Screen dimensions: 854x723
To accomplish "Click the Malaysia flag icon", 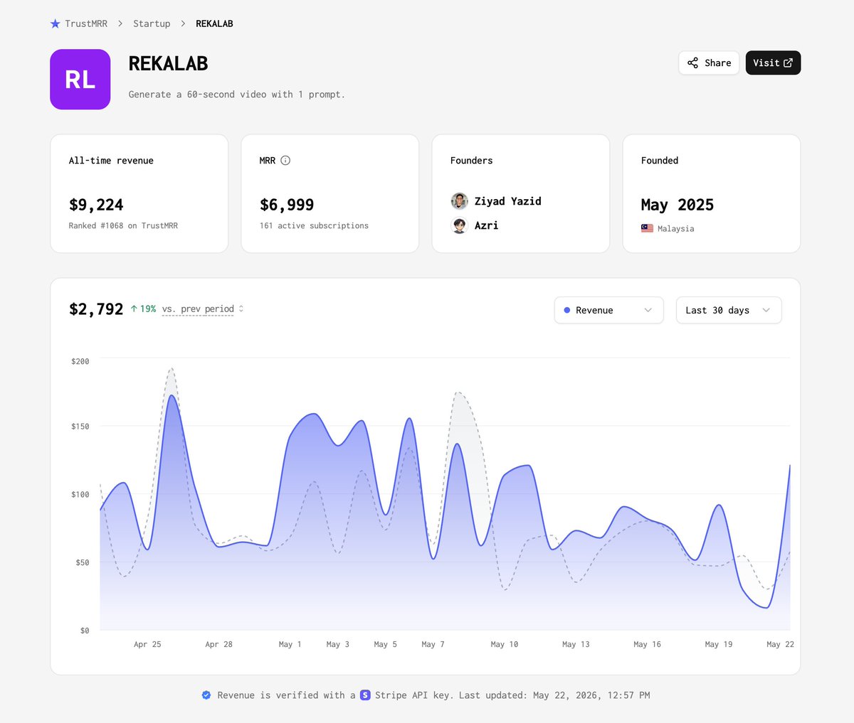I will pyautogui.click(x=647, y=228).
